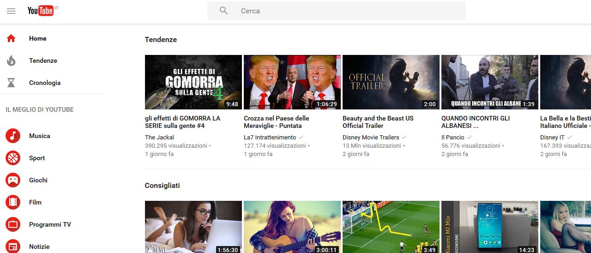Screen dimensions: 591x253
Task: Open recommended video with girl playing guitar
Action: click(x=292, y=227)
